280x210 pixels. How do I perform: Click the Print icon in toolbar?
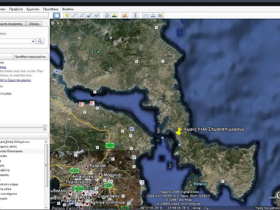coord(153,16)
